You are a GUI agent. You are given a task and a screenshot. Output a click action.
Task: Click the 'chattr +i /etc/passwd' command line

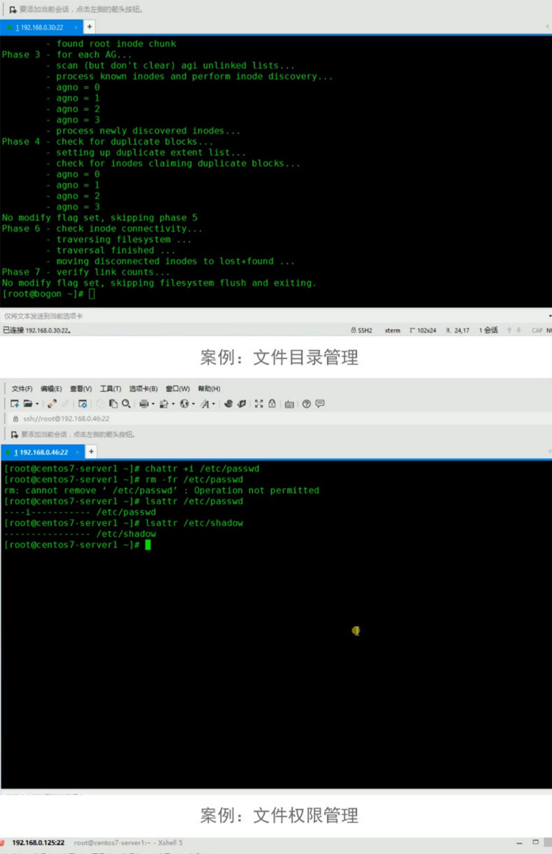click(132, 469)
